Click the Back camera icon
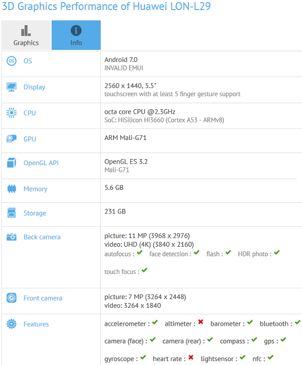 pyautogui.click(x=12, y=237)
